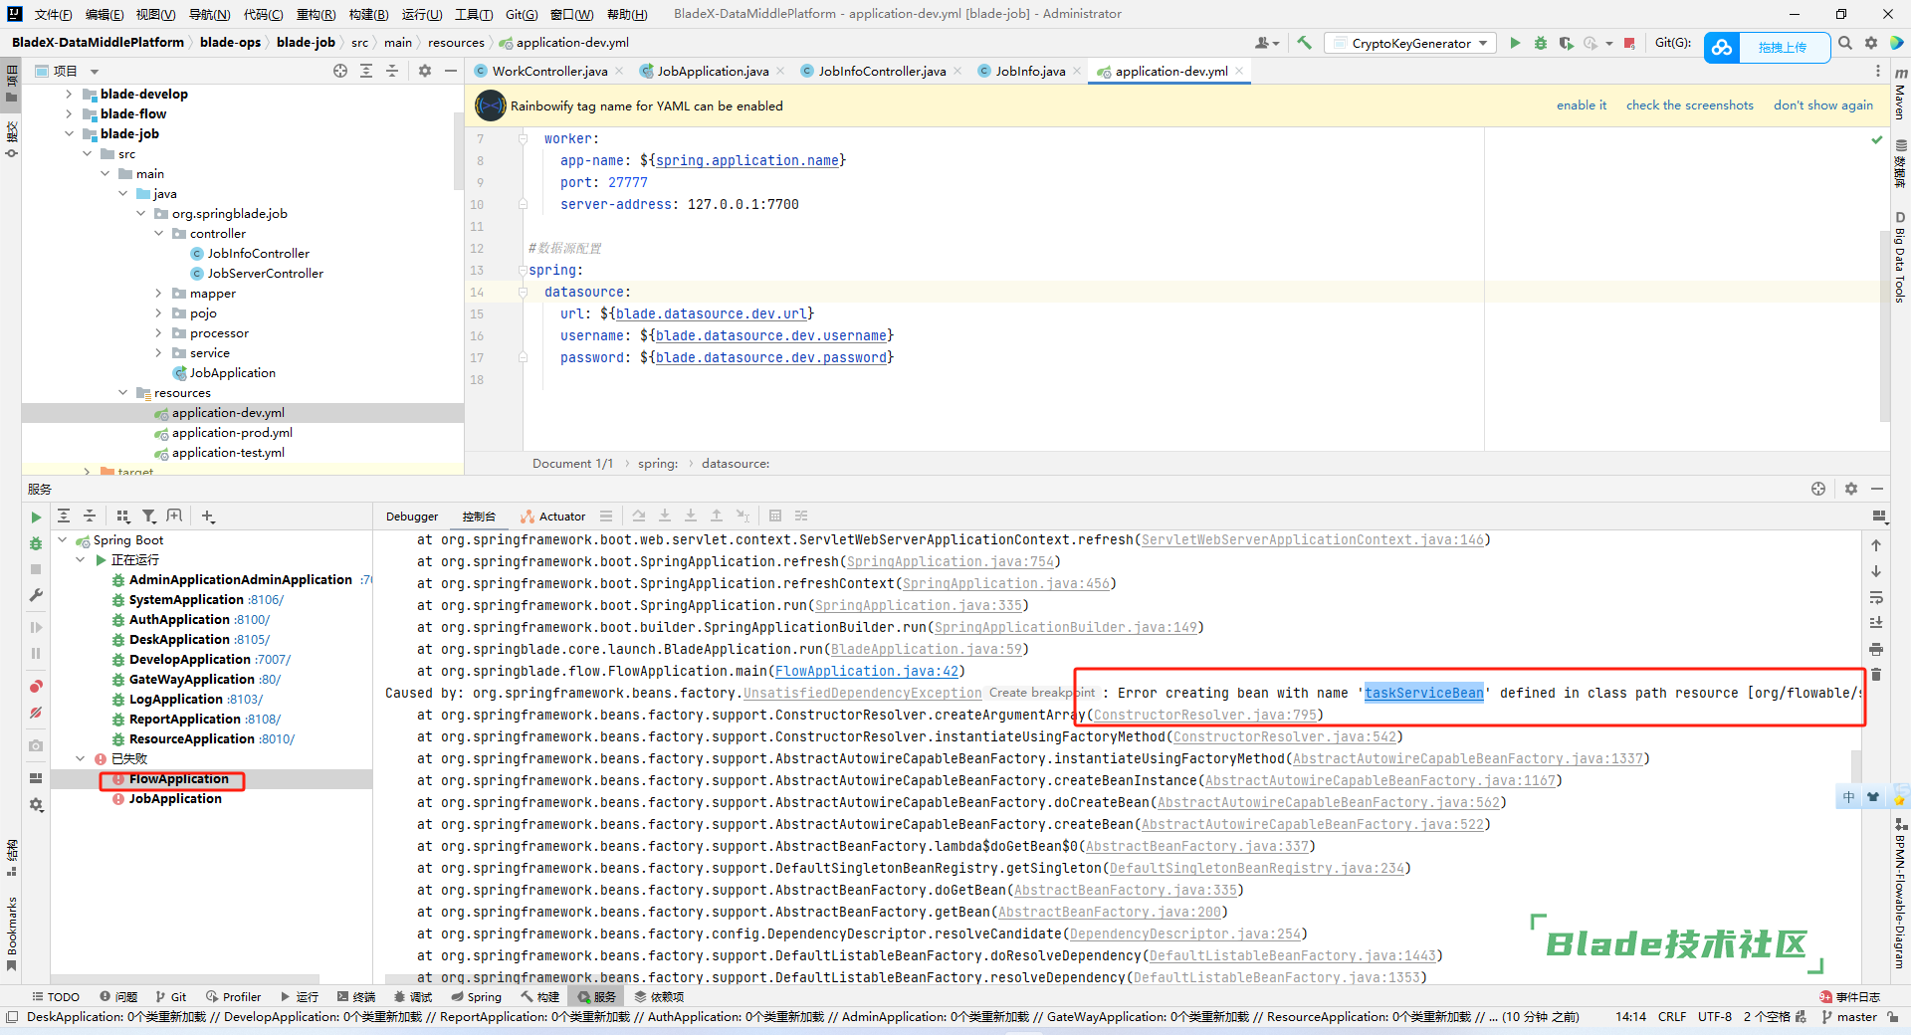The width and height of the screenshot is (1911, 1035).
Task: Hide the project panel minus icon
Action: [451, 71]
